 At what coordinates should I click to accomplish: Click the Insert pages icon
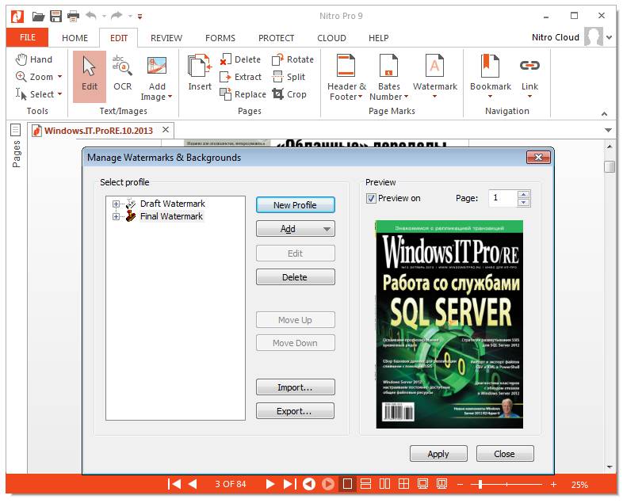200,74
